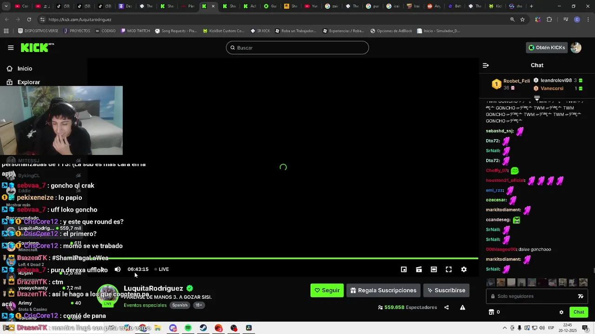Viewport: 595px width, 334px height.
Task: Click ccandeseg username in chat
Action: point(498,220)
